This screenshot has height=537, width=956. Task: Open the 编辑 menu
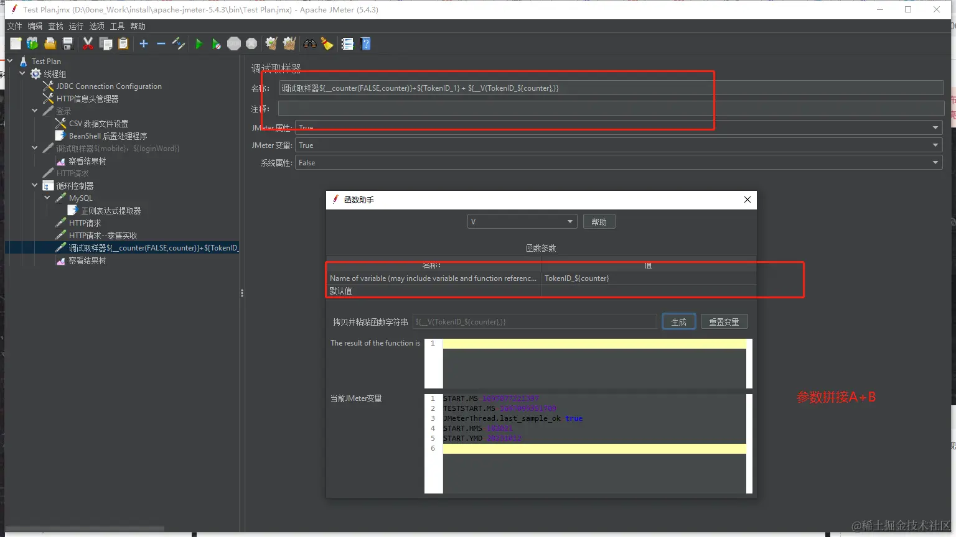tap(35, 26)
